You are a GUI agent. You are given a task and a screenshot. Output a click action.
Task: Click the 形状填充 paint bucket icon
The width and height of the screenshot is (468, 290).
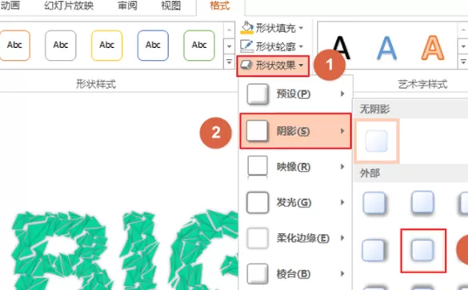(246, 28)
